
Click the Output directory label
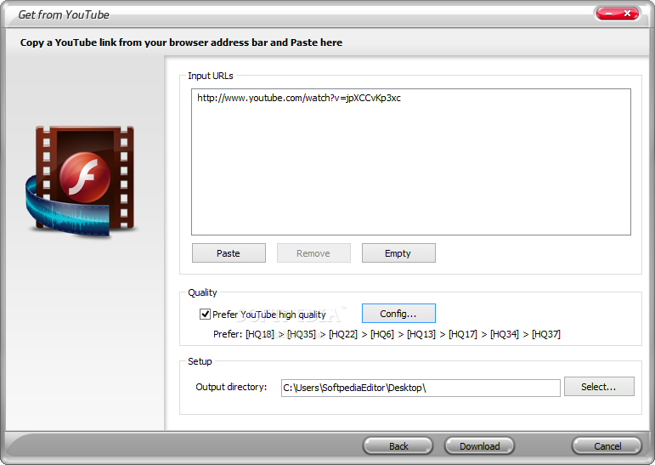pyautogui.click(x=231, y=387)
